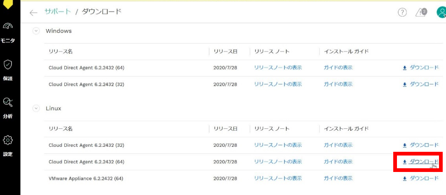Download VMware Appliance 6.2.2432 (64)

click(x=420, y=179)
